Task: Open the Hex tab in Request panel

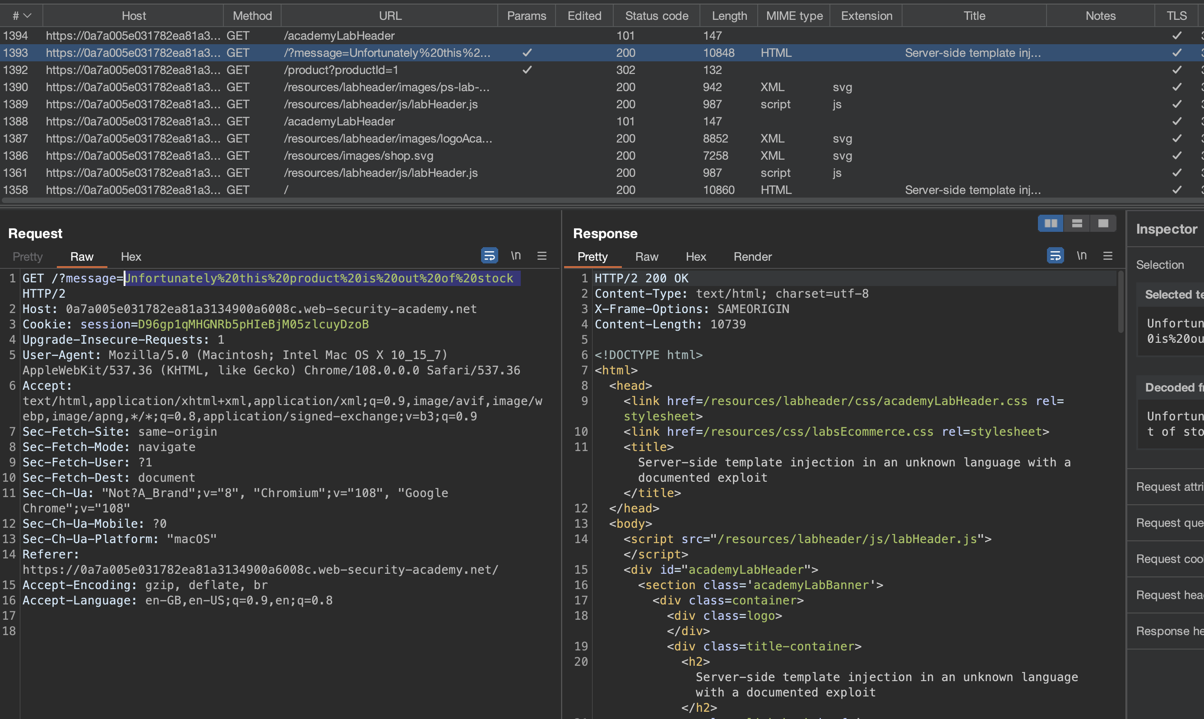Action: click(x=131, y=257)
